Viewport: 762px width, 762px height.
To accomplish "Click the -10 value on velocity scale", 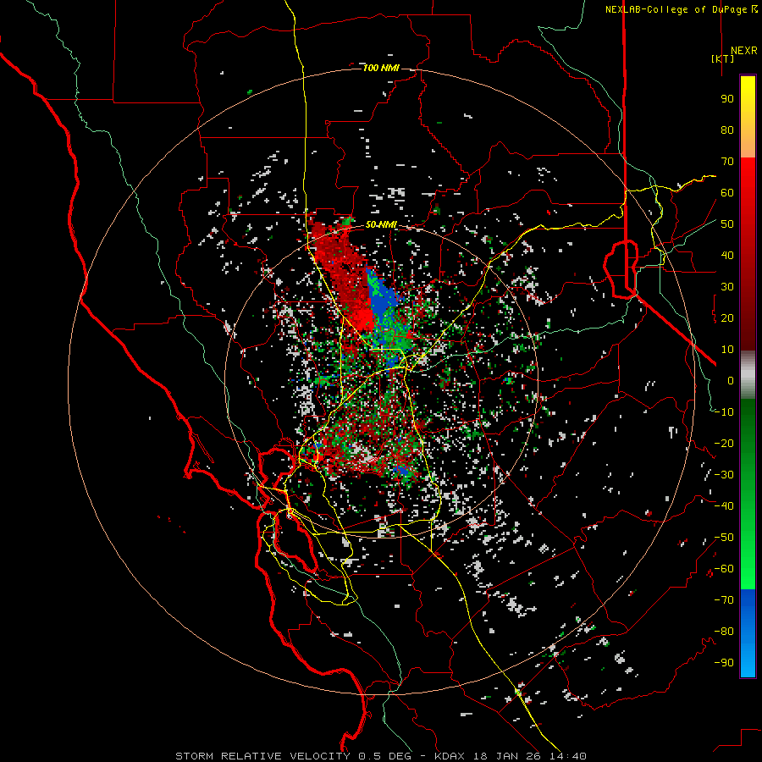I will (724, 412).
